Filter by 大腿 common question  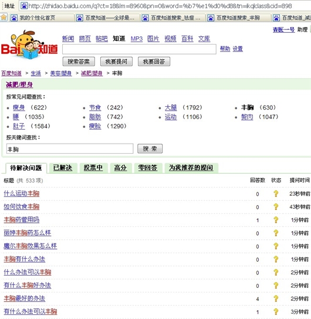click(x=171, y=107)
